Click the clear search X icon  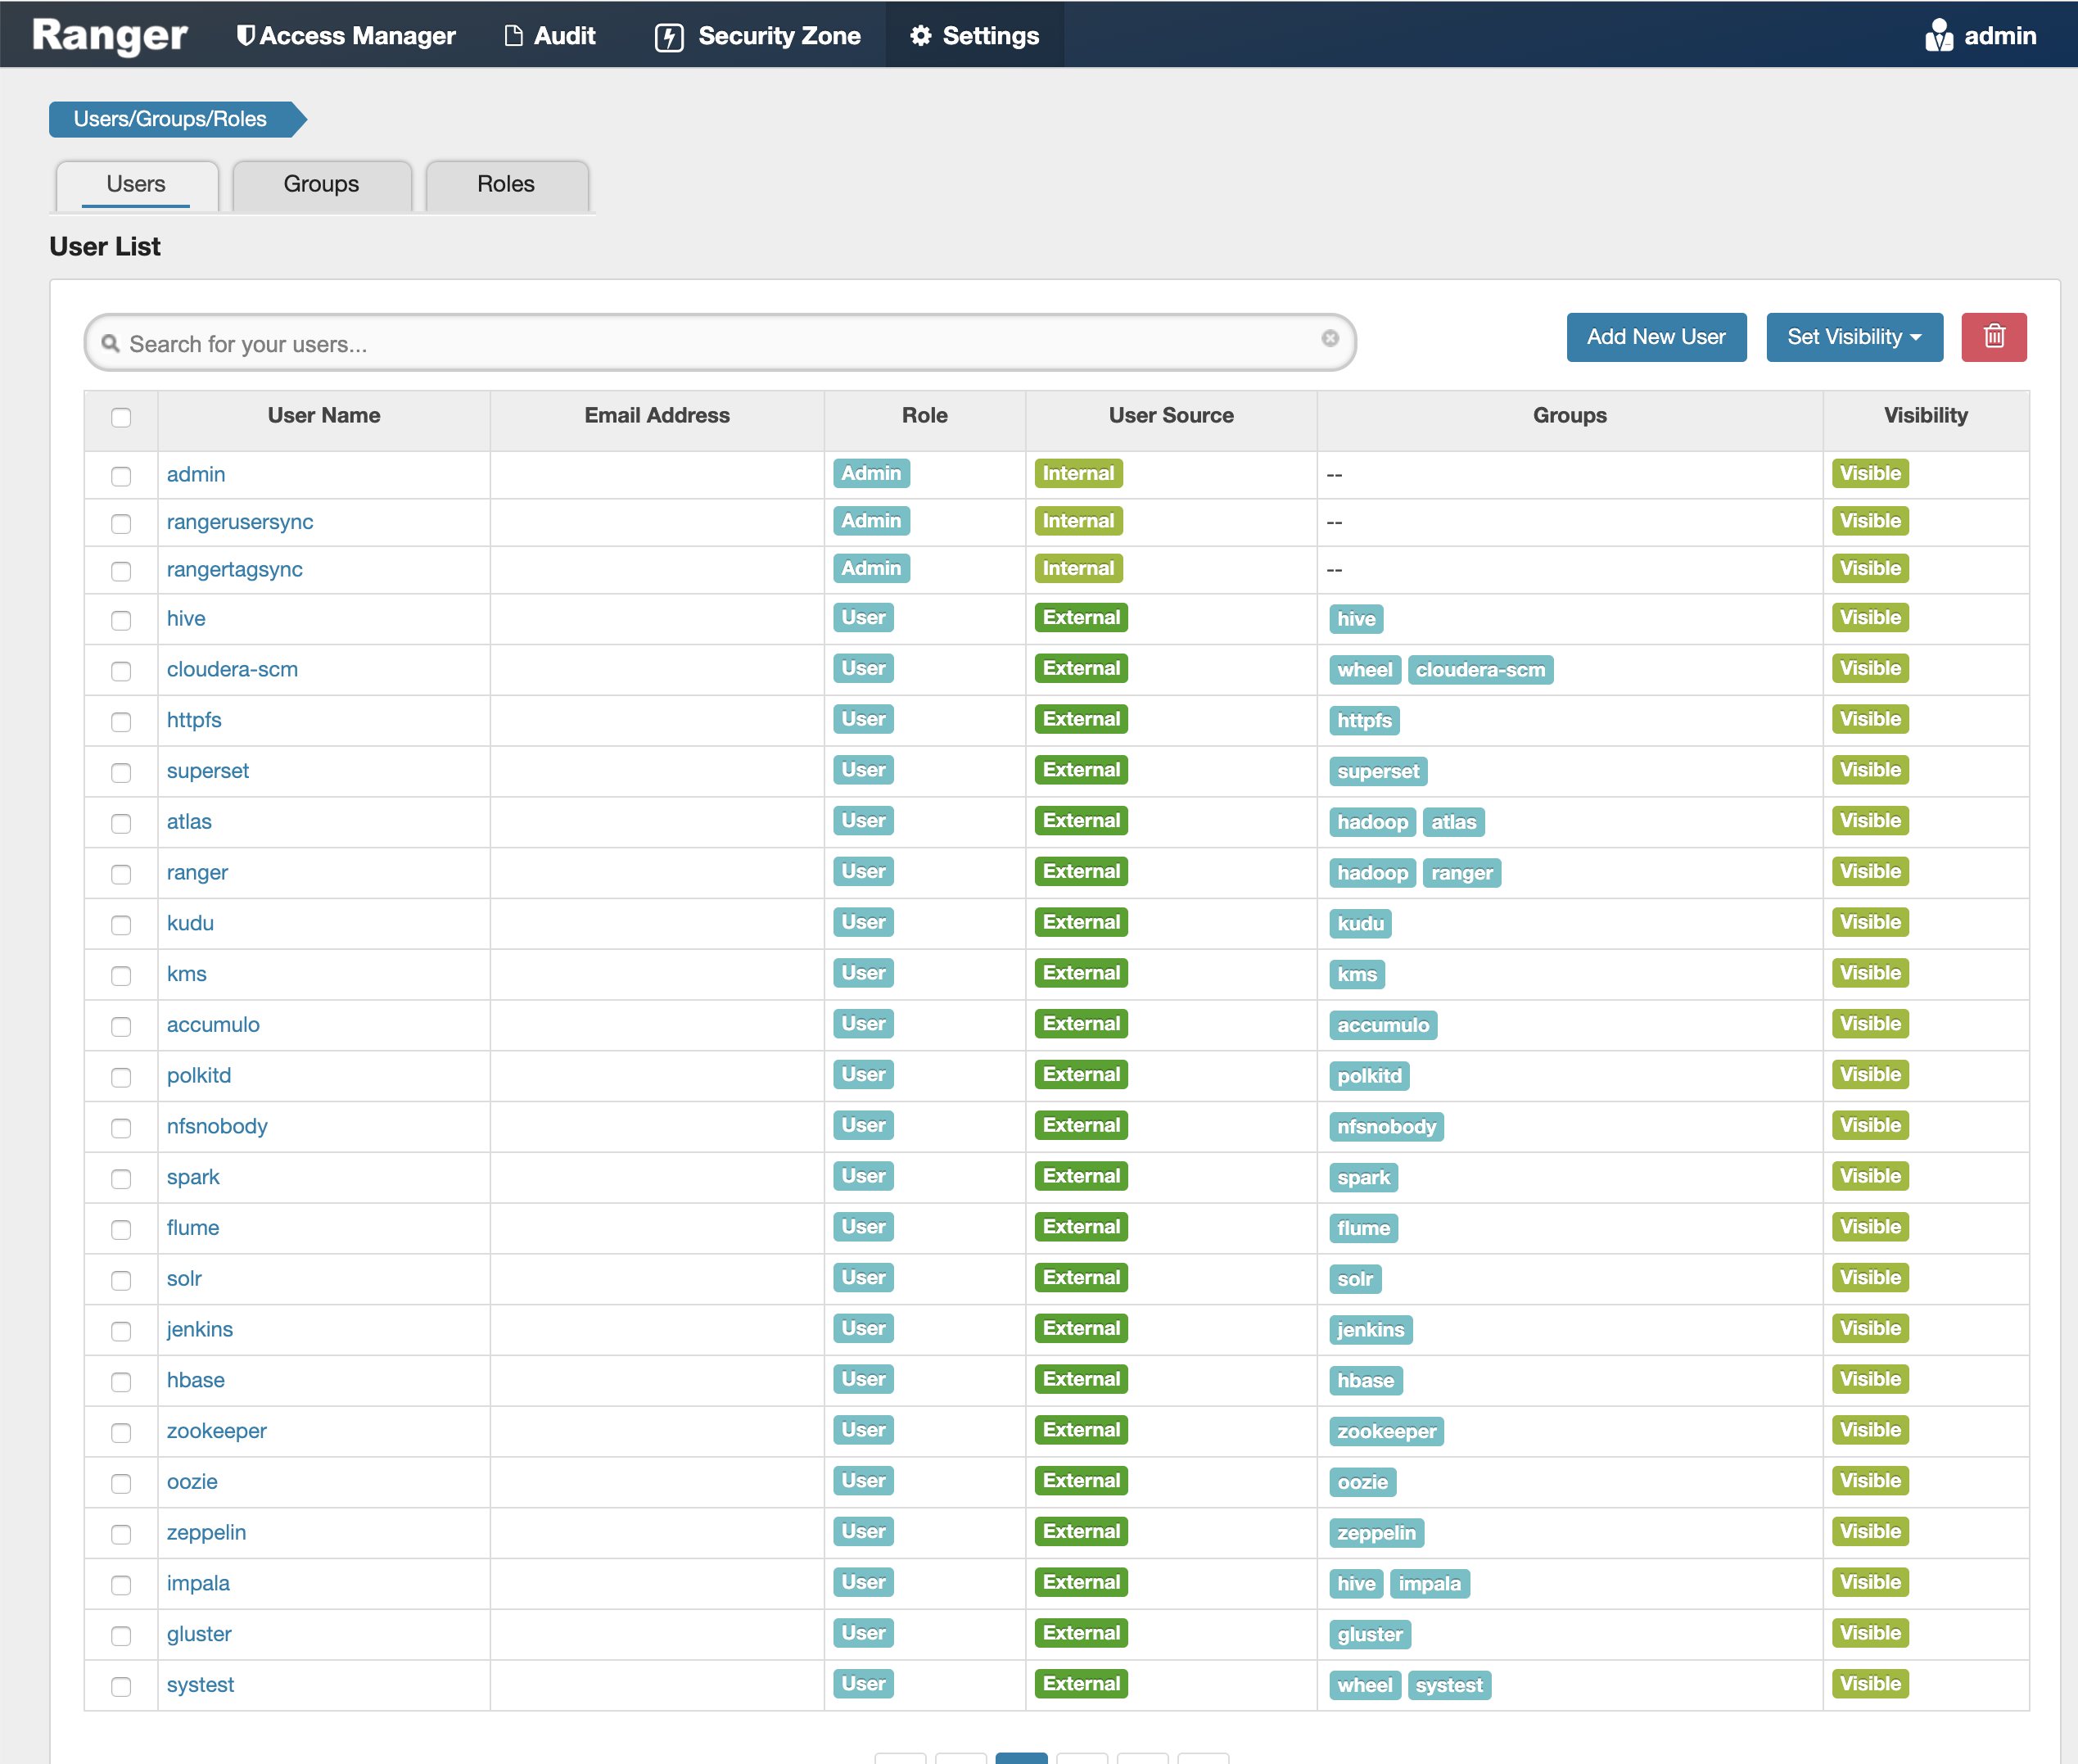coord(1330,339)
